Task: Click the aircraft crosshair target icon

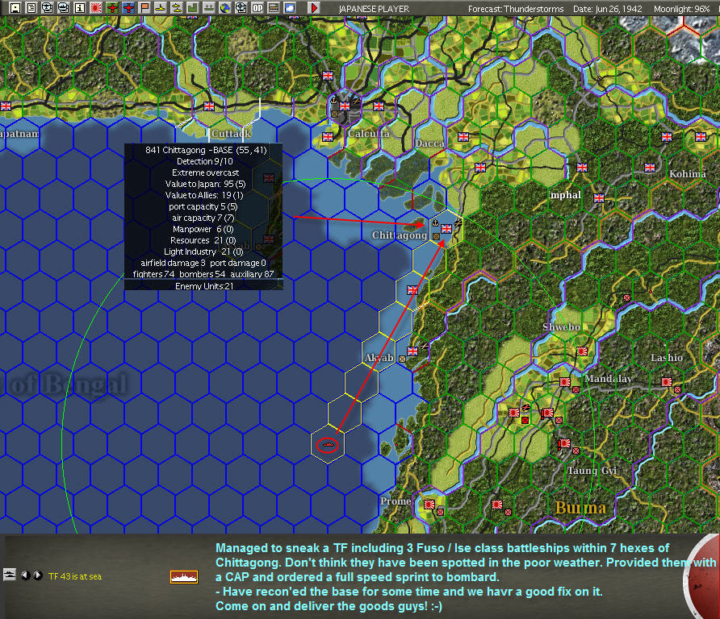Action: [x=241, y=7]
